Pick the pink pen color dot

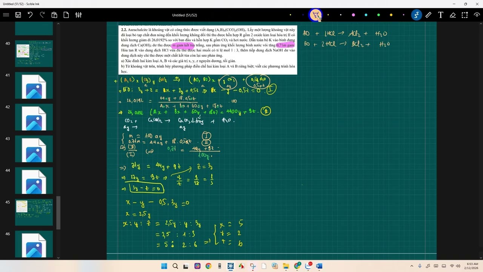pos(353,15)
